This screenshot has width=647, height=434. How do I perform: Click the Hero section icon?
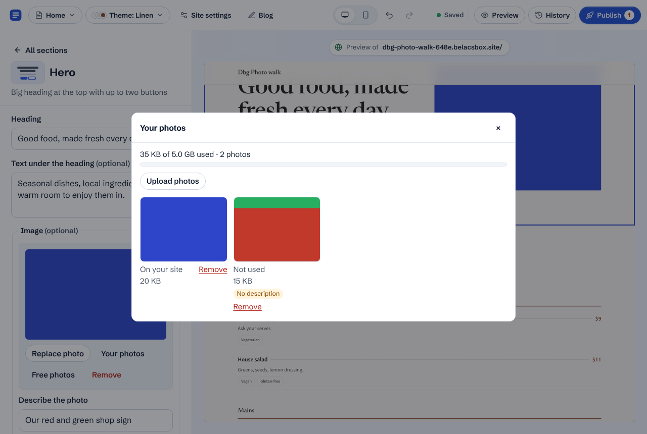click(28, 73)
